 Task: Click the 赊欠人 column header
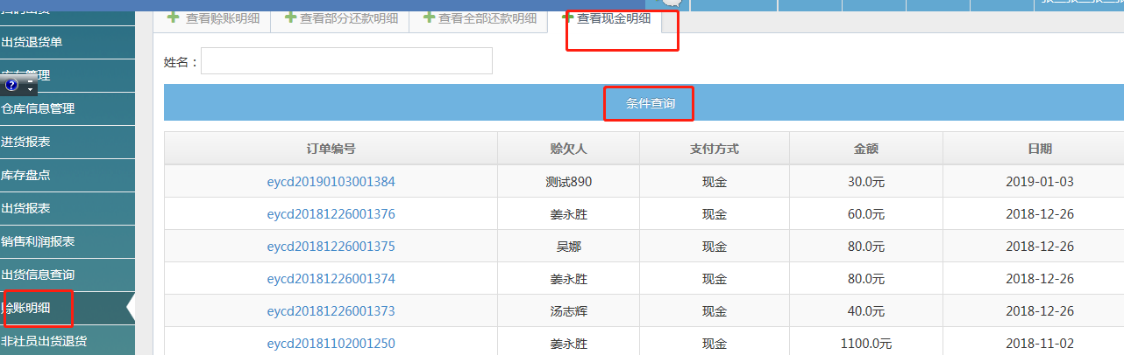pos(568,149)
